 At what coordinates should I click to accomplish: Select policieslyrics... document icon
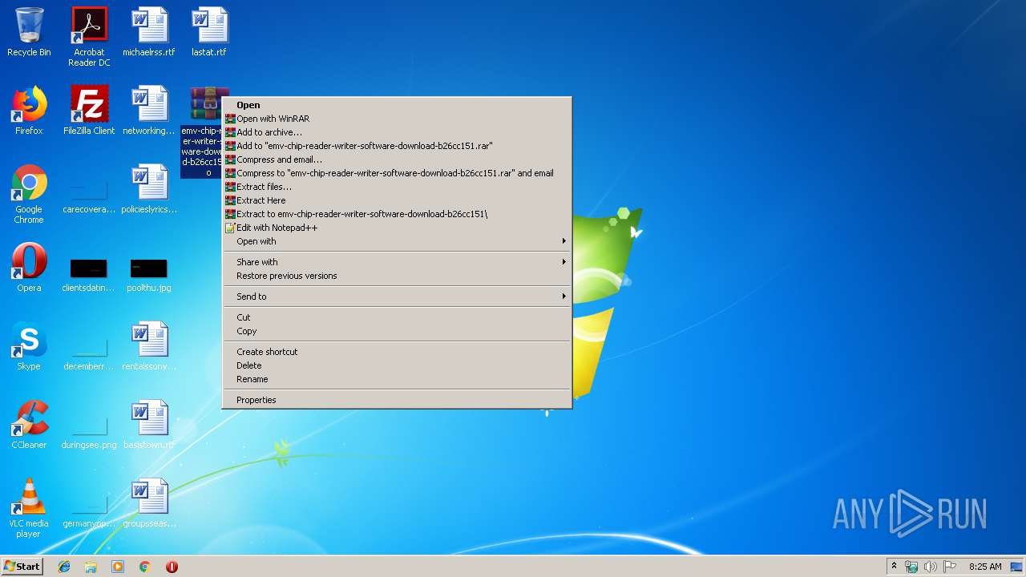(149, 189)
